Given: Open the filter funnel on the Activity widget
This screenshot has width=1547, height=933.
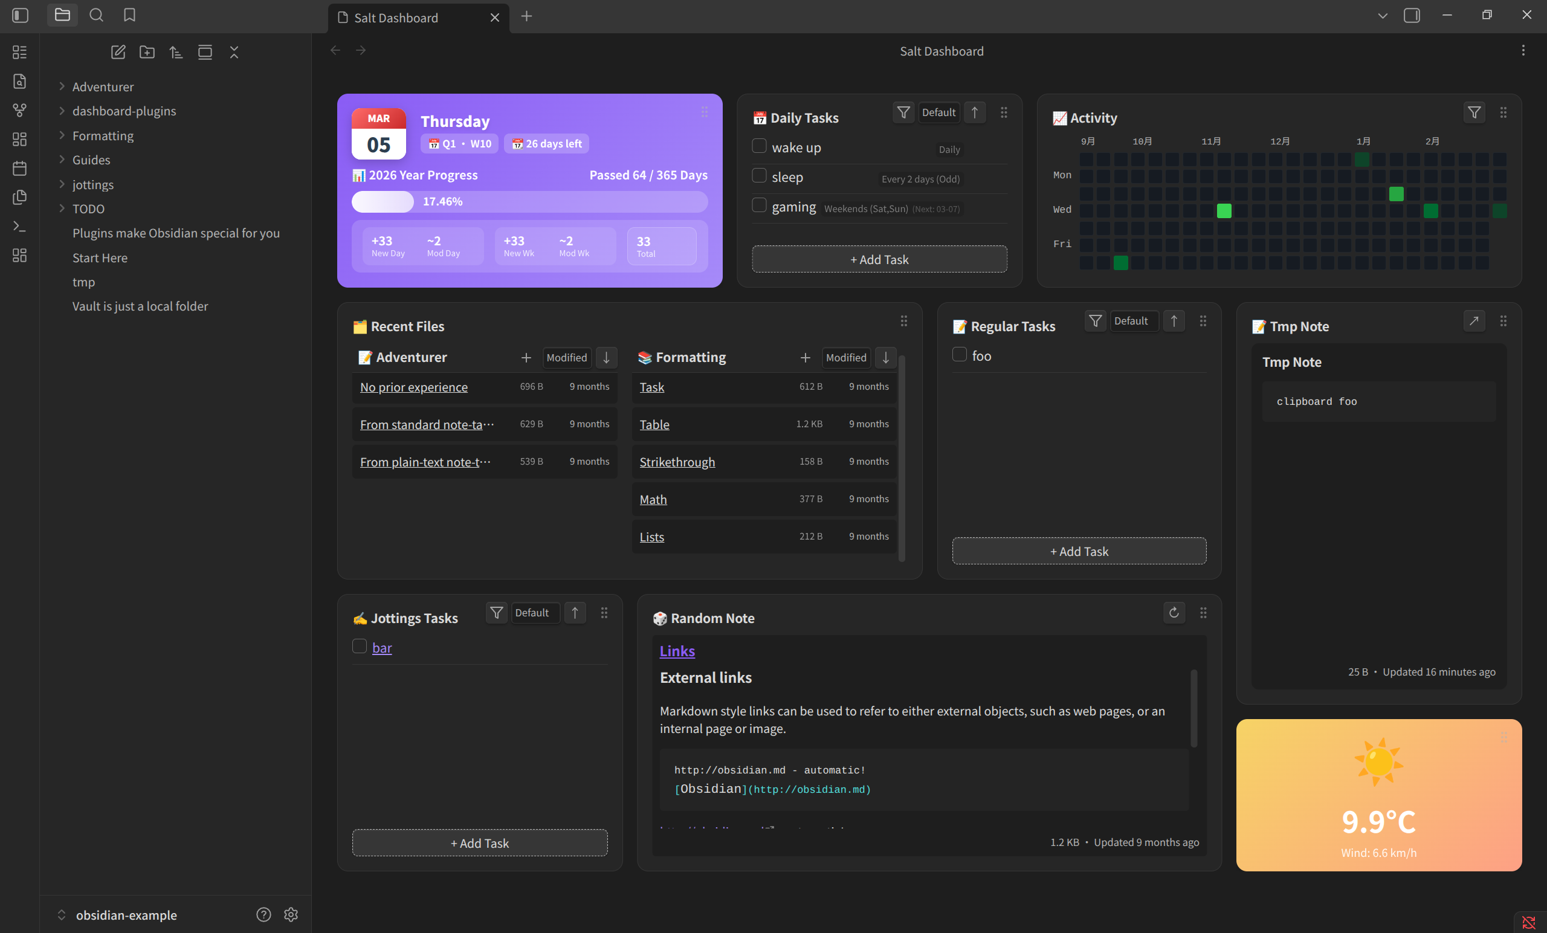Looking at the screenshot, I should click(1474, 113).
